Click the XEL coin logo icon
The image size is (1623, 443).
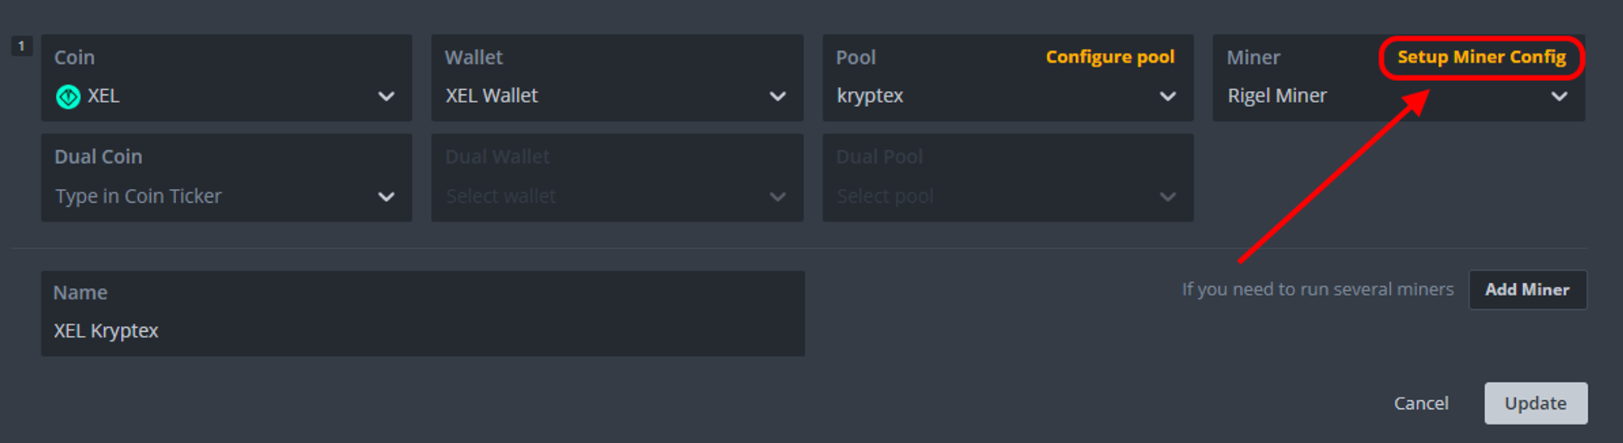point(68,97)
